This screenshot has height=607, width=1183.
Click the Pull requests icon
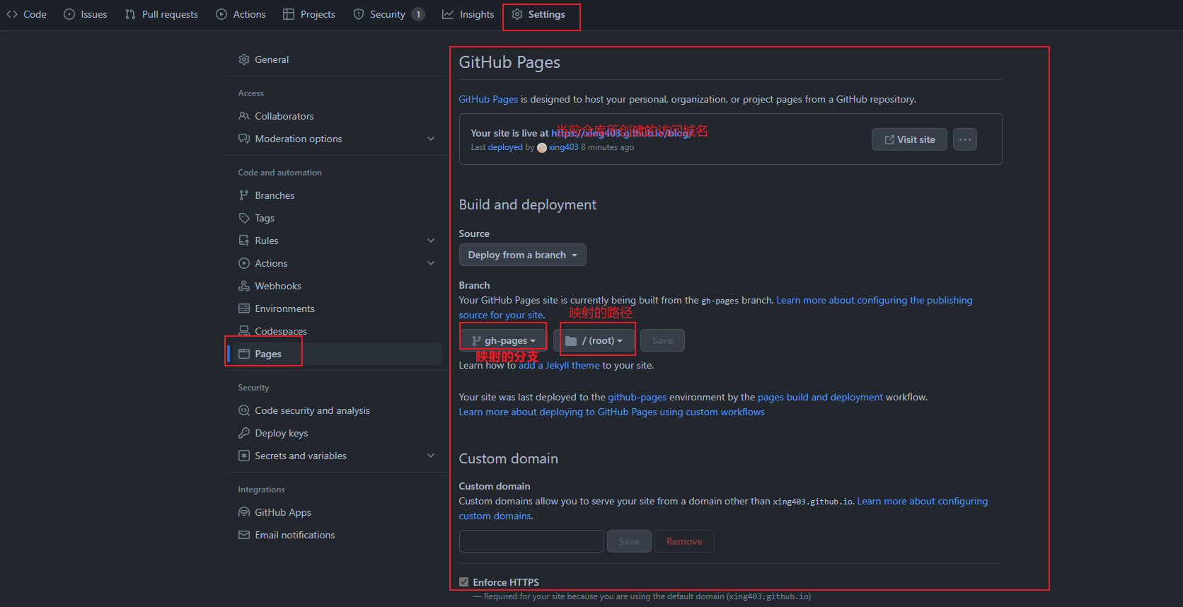[130, 15]
